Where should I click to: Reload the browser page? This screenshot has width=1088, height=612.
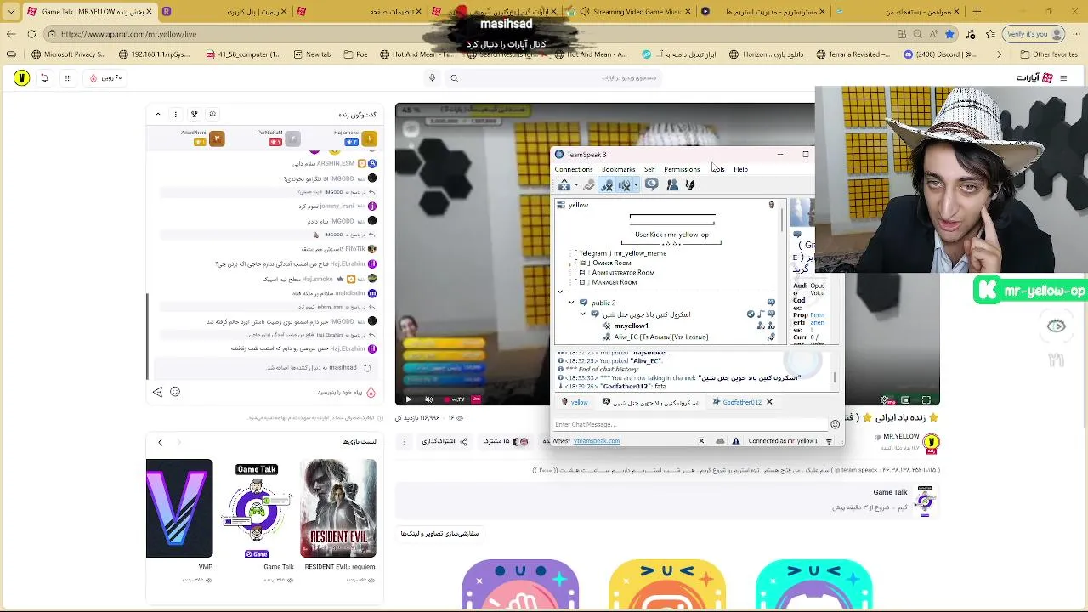31,34
